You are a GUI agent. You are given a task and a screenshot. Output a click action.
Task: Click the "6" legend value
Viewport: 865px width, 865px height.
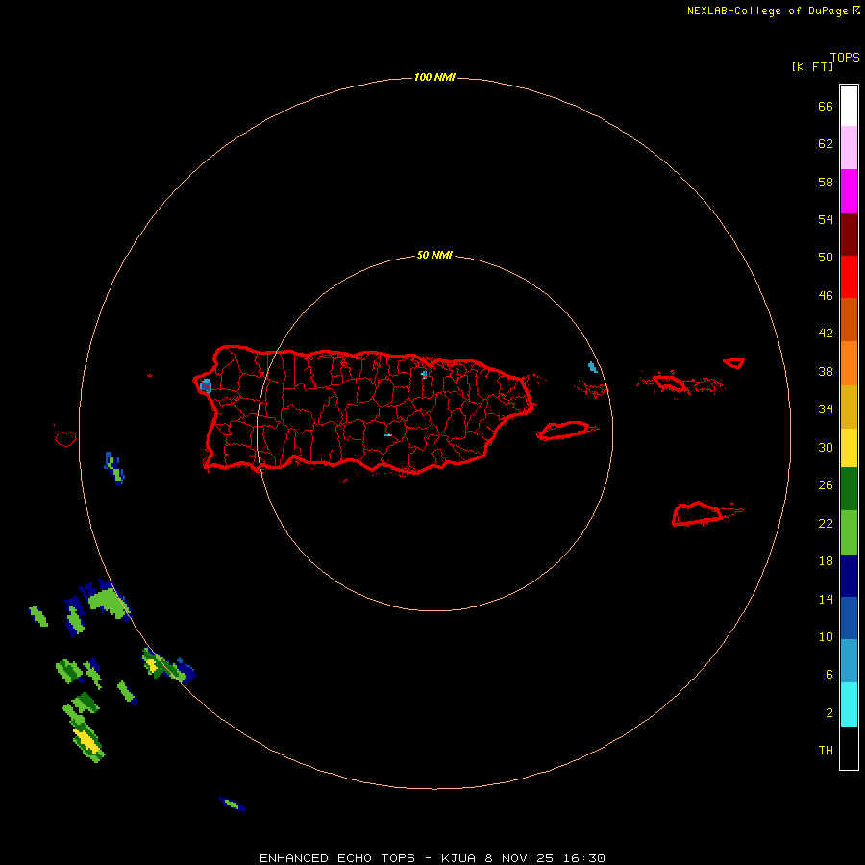(x=829, y=675)
